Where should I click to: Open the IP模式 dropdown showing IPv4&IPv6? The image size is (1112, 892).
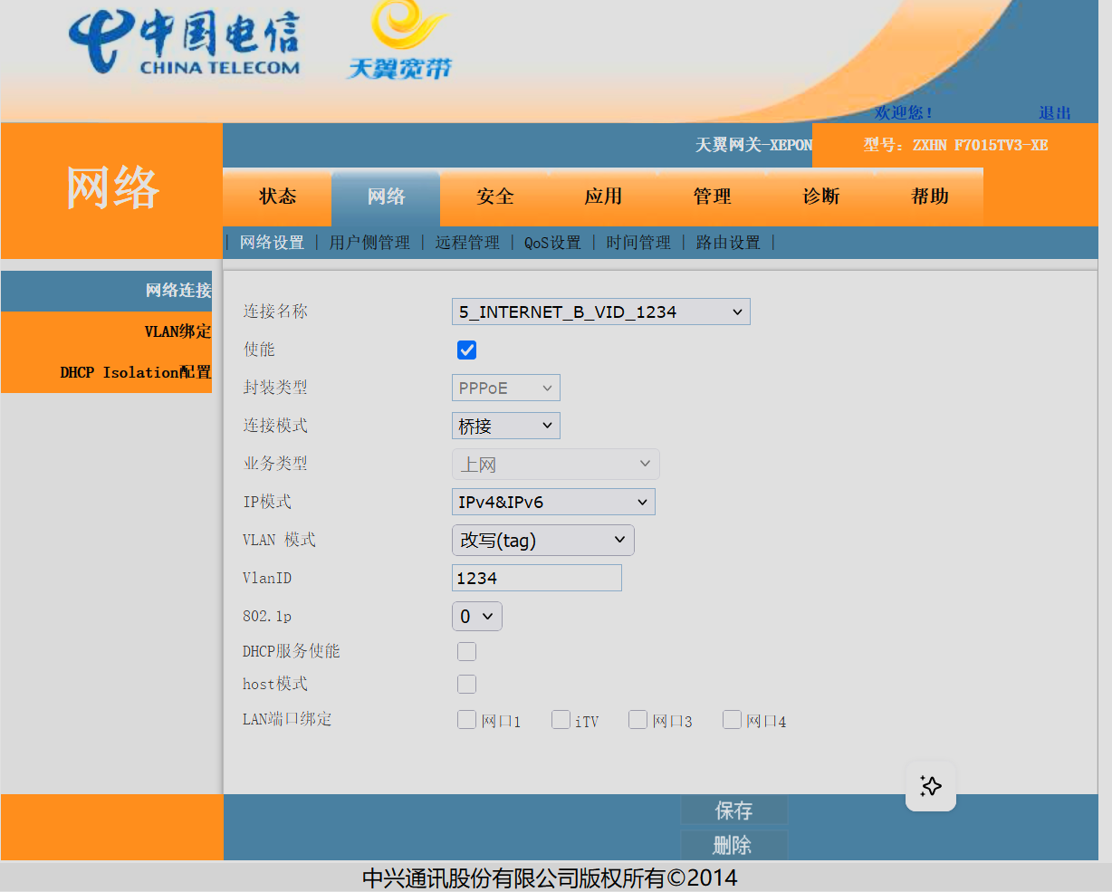(x=552, y=503)
